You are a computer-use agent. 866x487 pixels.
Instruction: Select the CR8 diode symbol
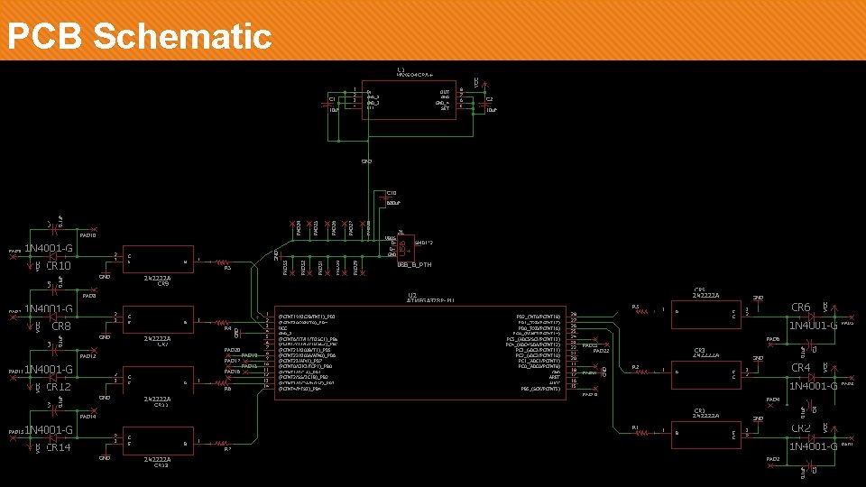(x=52, y=317)
